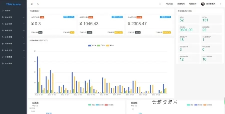Click the 2023-07-26 axis date label
The image size is (225, 114).
pyautogui.click(x=156, y=95)
